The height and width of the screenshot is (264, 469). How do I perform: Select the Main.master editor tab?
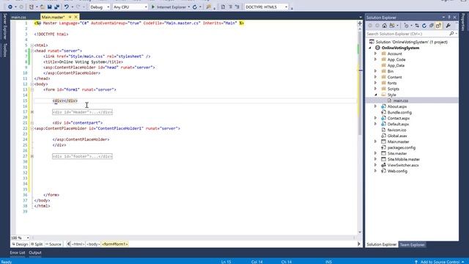(x=53, y=18)
